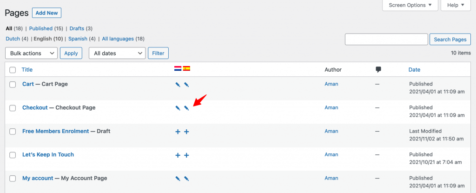Add Spanish translation for Free Members Enrolment
Image resolution: width=476 pixels, height=193 pixels.
(186, 132)
